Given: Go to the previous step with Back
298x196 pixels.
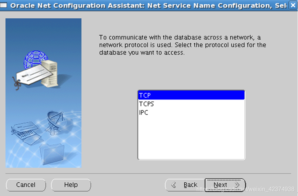Looking at the screenshot, I should (185, 185).
